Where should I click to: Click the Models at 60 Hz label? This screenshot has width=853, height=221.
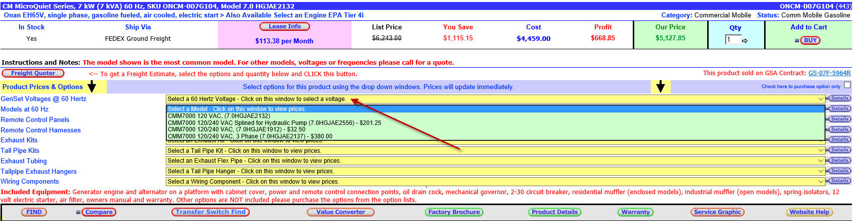[x=24, y=109]
